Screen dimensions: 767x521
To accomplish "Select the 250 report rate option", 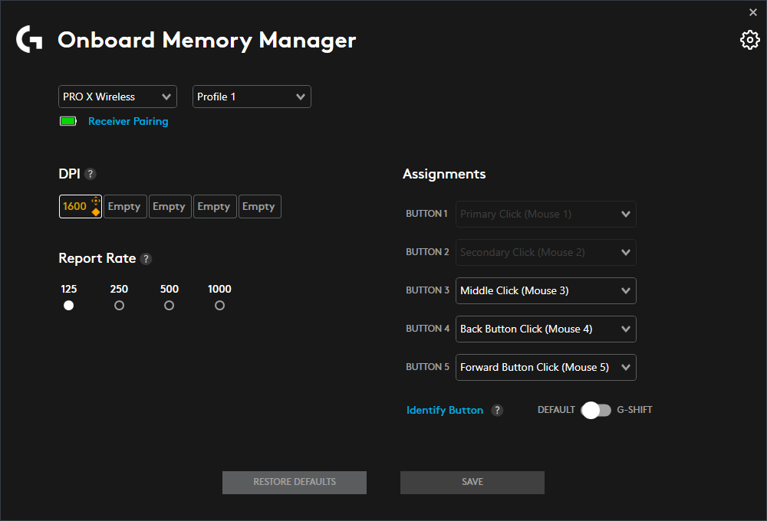I will click(x=119, y=305).
